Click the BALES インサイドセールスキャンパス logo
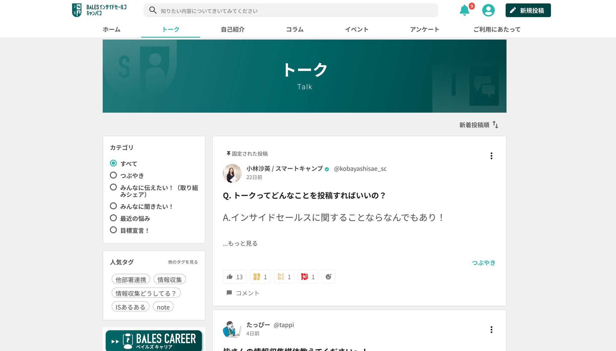616x351 pixels. coord(100,10)
